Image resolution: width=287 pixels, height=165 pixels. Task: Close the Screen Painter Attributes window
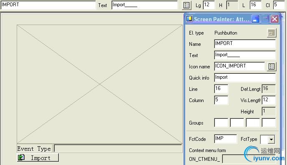pos(274,19)
